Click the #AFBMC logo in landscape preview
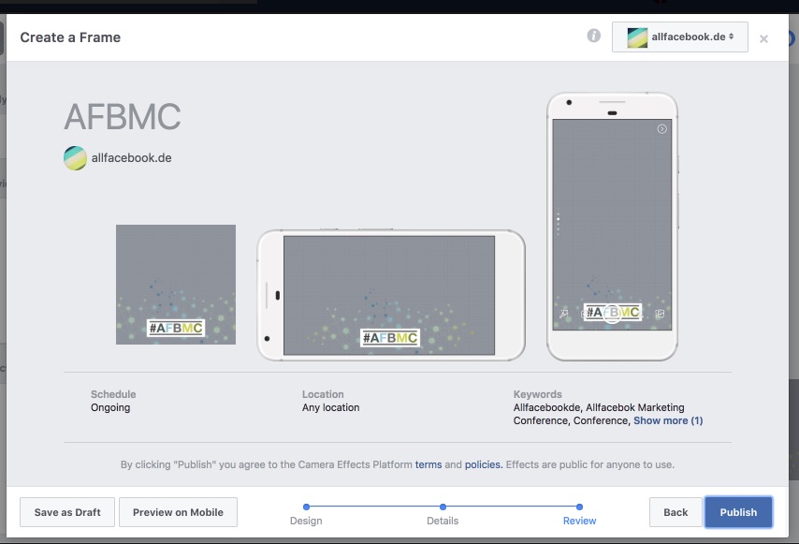Screen dimensions: 799x544 click(x=390, y=337)
